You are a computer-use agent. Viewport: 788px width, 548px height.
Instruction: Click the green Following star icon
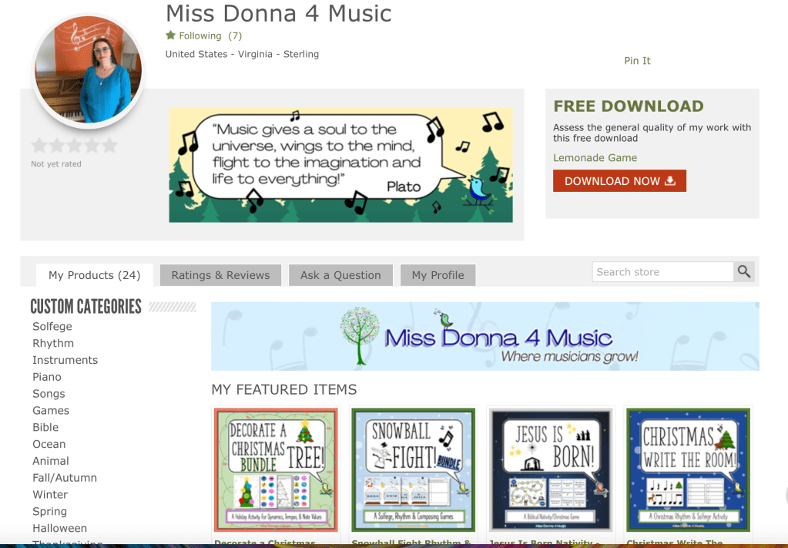coord(171,35)
